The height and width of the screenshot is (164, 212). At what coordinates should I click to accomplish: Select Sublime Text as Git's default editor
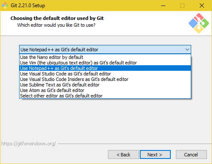[x=105, y=85]
